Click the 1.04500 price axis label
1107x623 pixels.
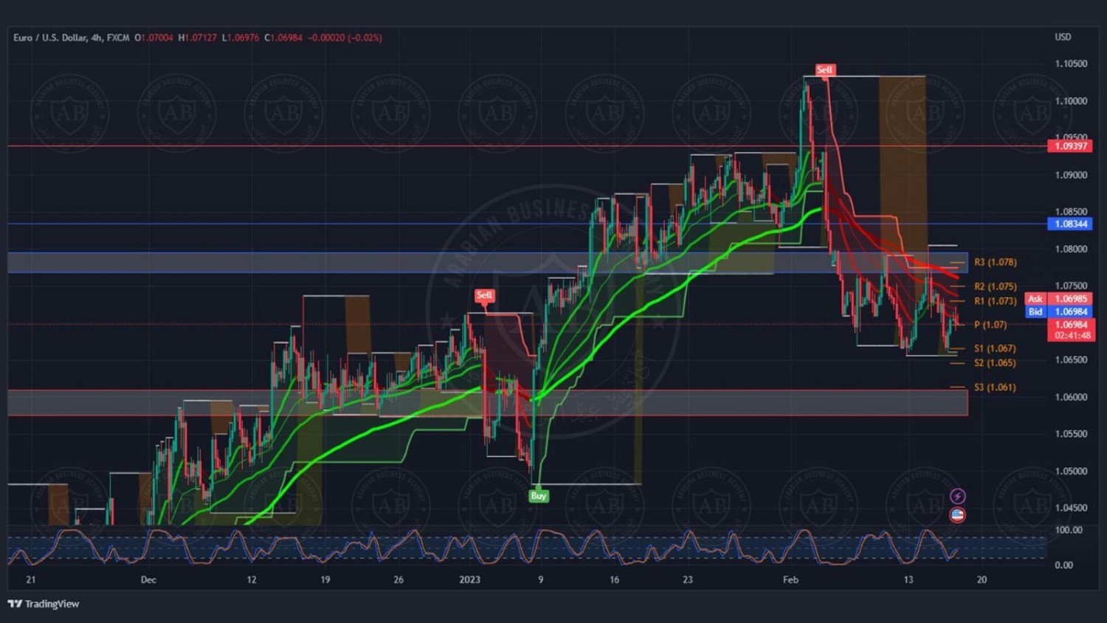pyautogui.click(x=1071, y=508)
